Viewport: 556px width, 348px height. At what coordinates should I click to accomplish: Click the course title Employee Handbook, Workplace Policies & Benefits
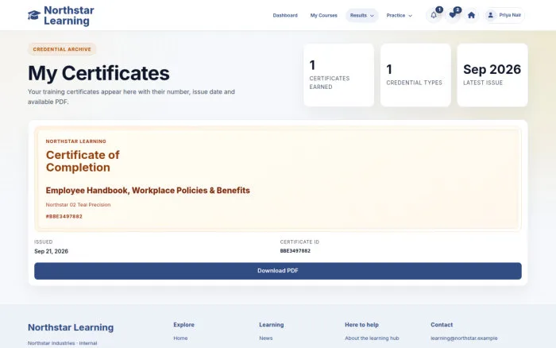click(148, 191)
